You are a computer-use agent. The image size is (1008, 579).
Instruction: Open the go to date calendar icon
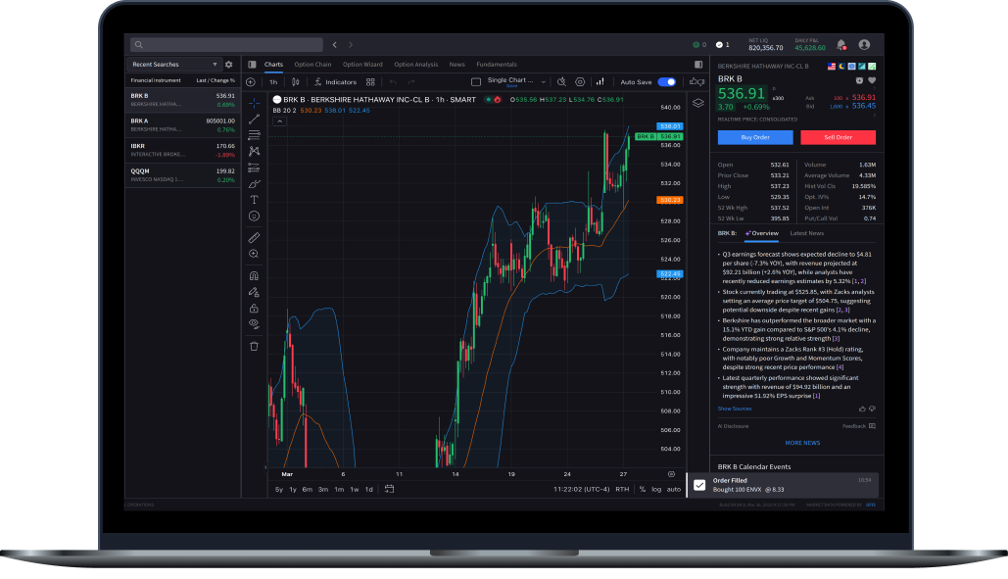point(389,489)
